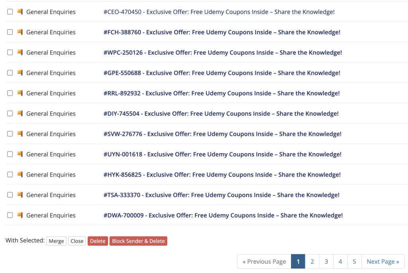Select the checkbox for ticket #FCH-388760
The image size is (408, 273).
coord(10,32)
